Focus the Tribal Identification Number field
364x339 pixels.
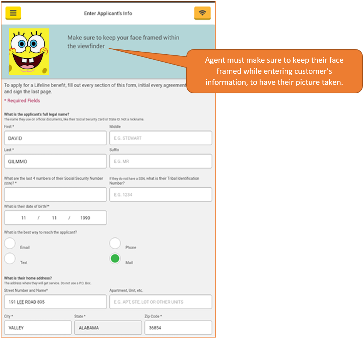coord(161,194)
